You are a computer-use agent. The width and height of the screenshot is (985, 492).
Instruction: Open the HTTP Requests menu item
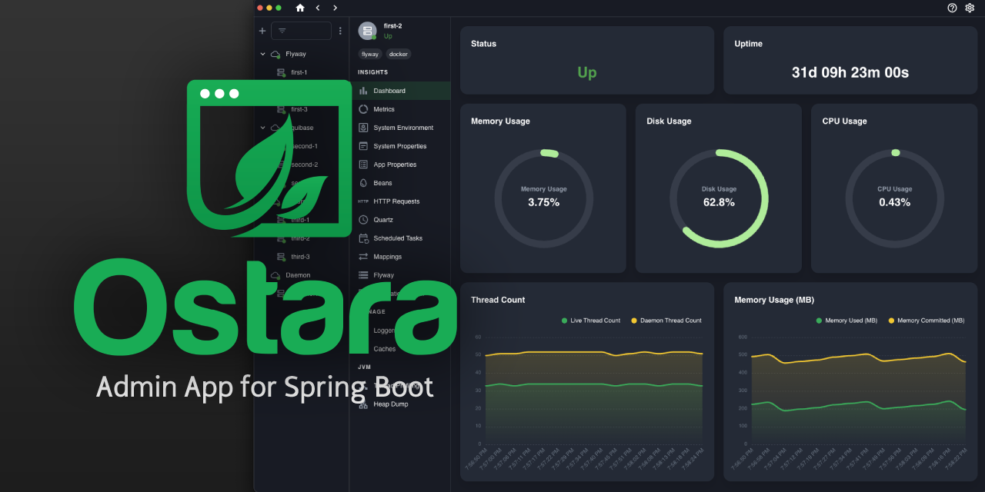(396, 201)
